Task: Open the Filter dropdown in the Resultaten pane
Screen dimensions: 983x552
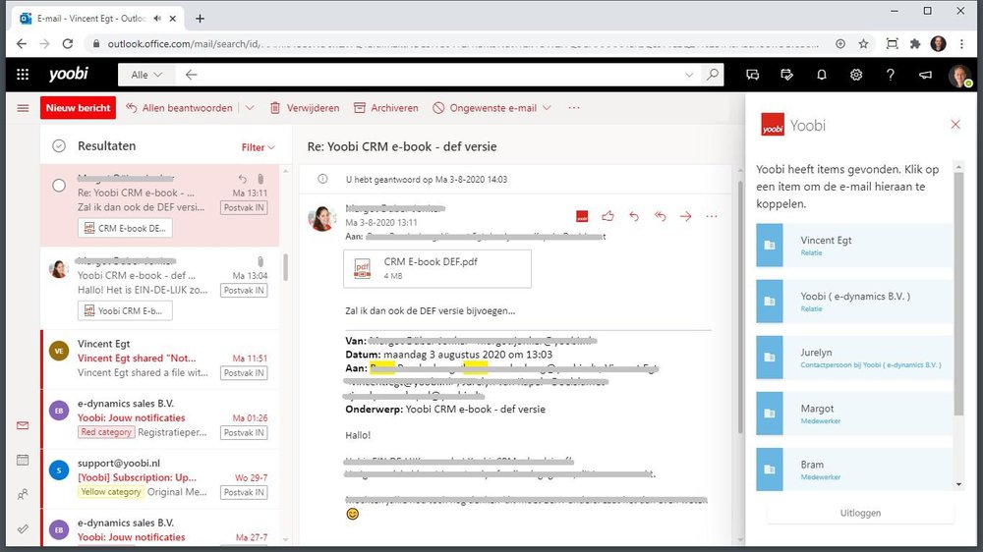Action: (258, 147)
